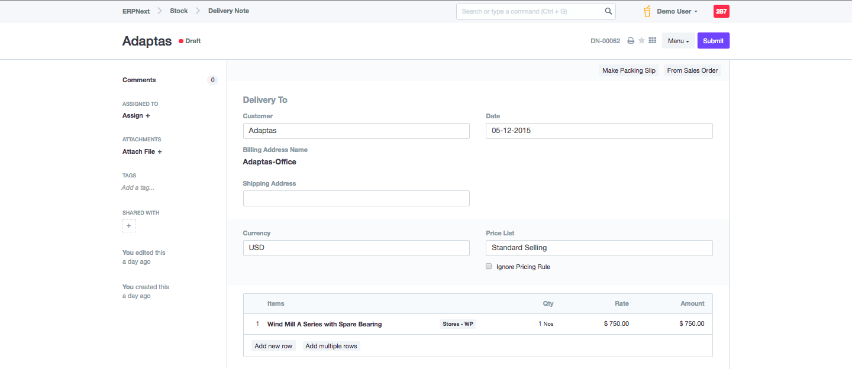
Task: Click Make Packing Slip button
Action: pyautogui.click(x=628, y=70)
